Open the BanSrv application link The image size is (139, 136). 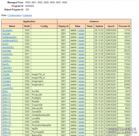tap(6, 64)
